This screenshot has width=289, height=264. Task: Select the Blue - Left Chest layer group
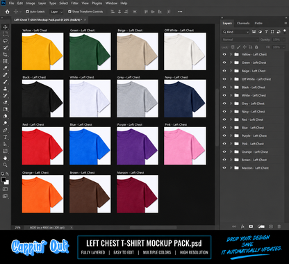[x=252, y=128]
